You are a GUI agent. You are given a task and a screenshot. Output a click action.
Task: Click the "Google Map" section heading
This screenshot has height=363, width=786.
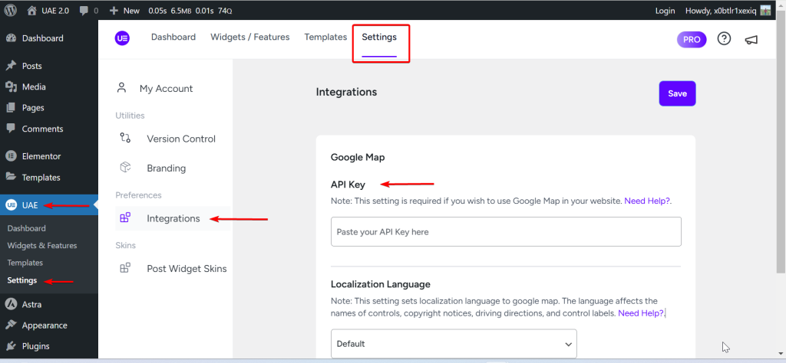(358, 158)
